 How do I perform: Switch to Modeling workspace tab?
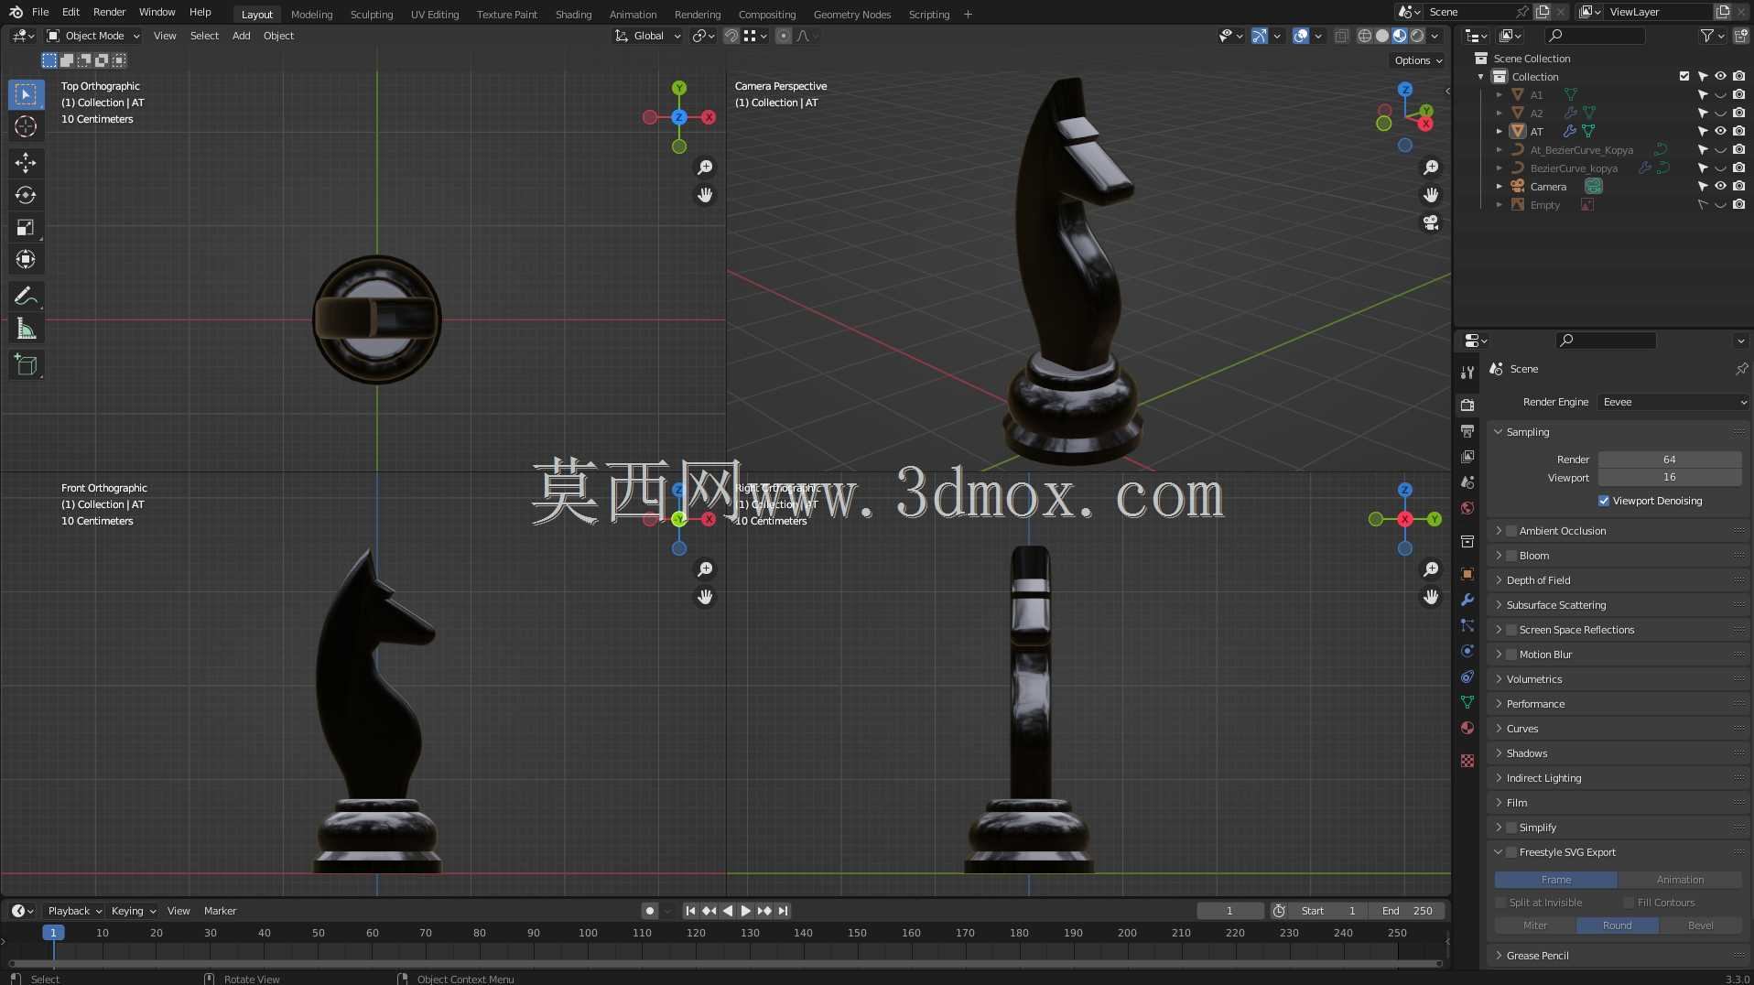pos(311,14)
